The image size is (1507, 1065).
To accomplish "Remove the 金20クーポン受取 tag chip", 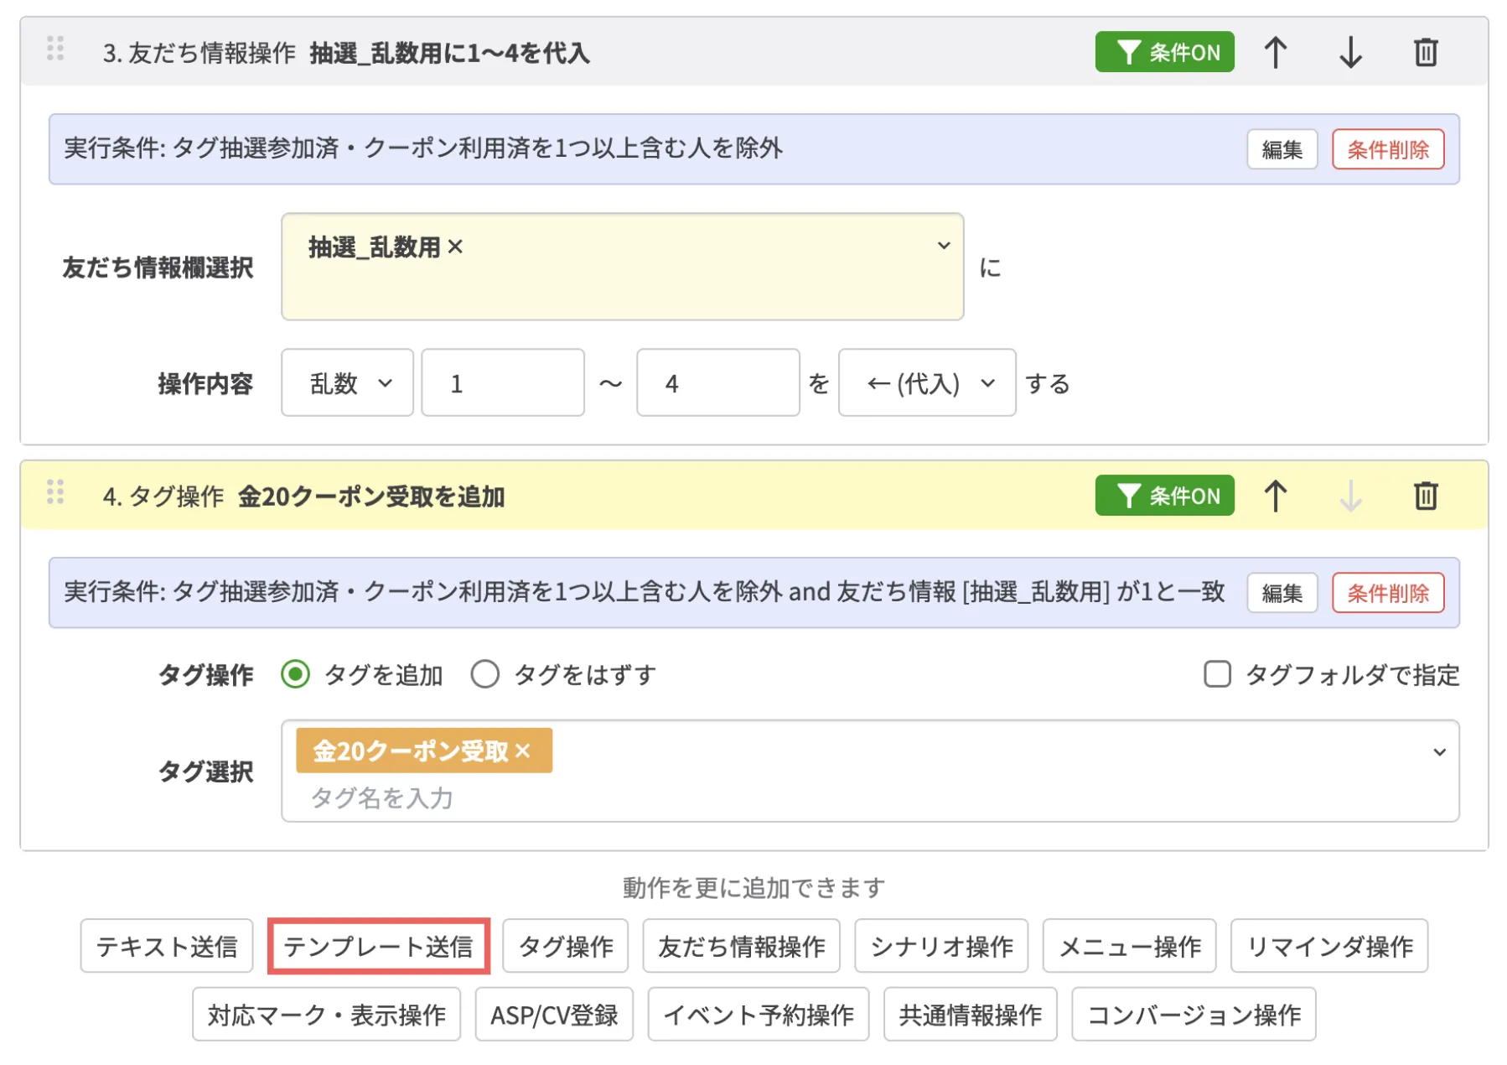I will click(523, 751).
